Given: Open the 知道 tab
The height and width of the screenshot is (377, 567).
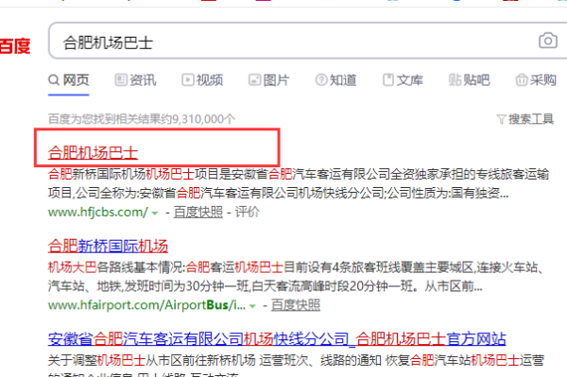Looking at the screenshot, I should tap(335, 80).
